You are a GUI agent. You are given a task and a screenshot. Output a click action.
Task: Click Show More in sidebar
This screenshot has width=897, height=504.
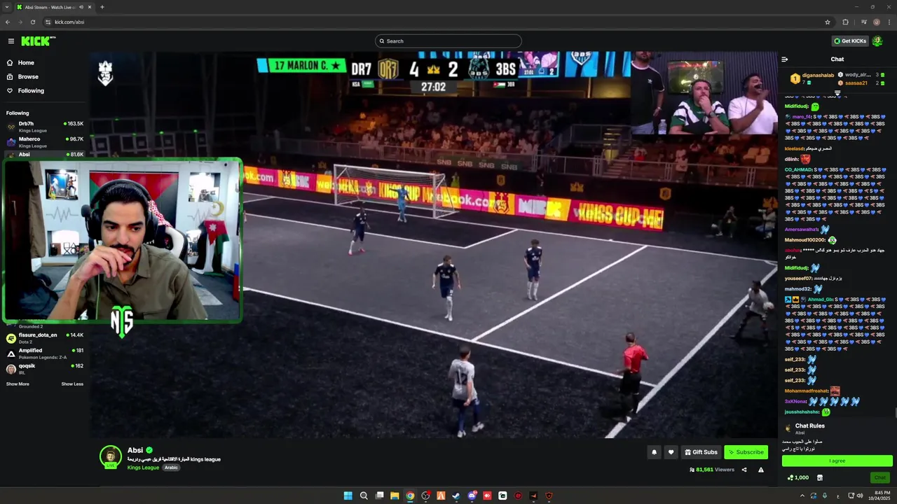18,384
